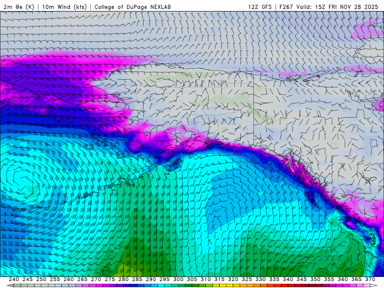Click the 290 value on the color scale

tap(151, 279)
